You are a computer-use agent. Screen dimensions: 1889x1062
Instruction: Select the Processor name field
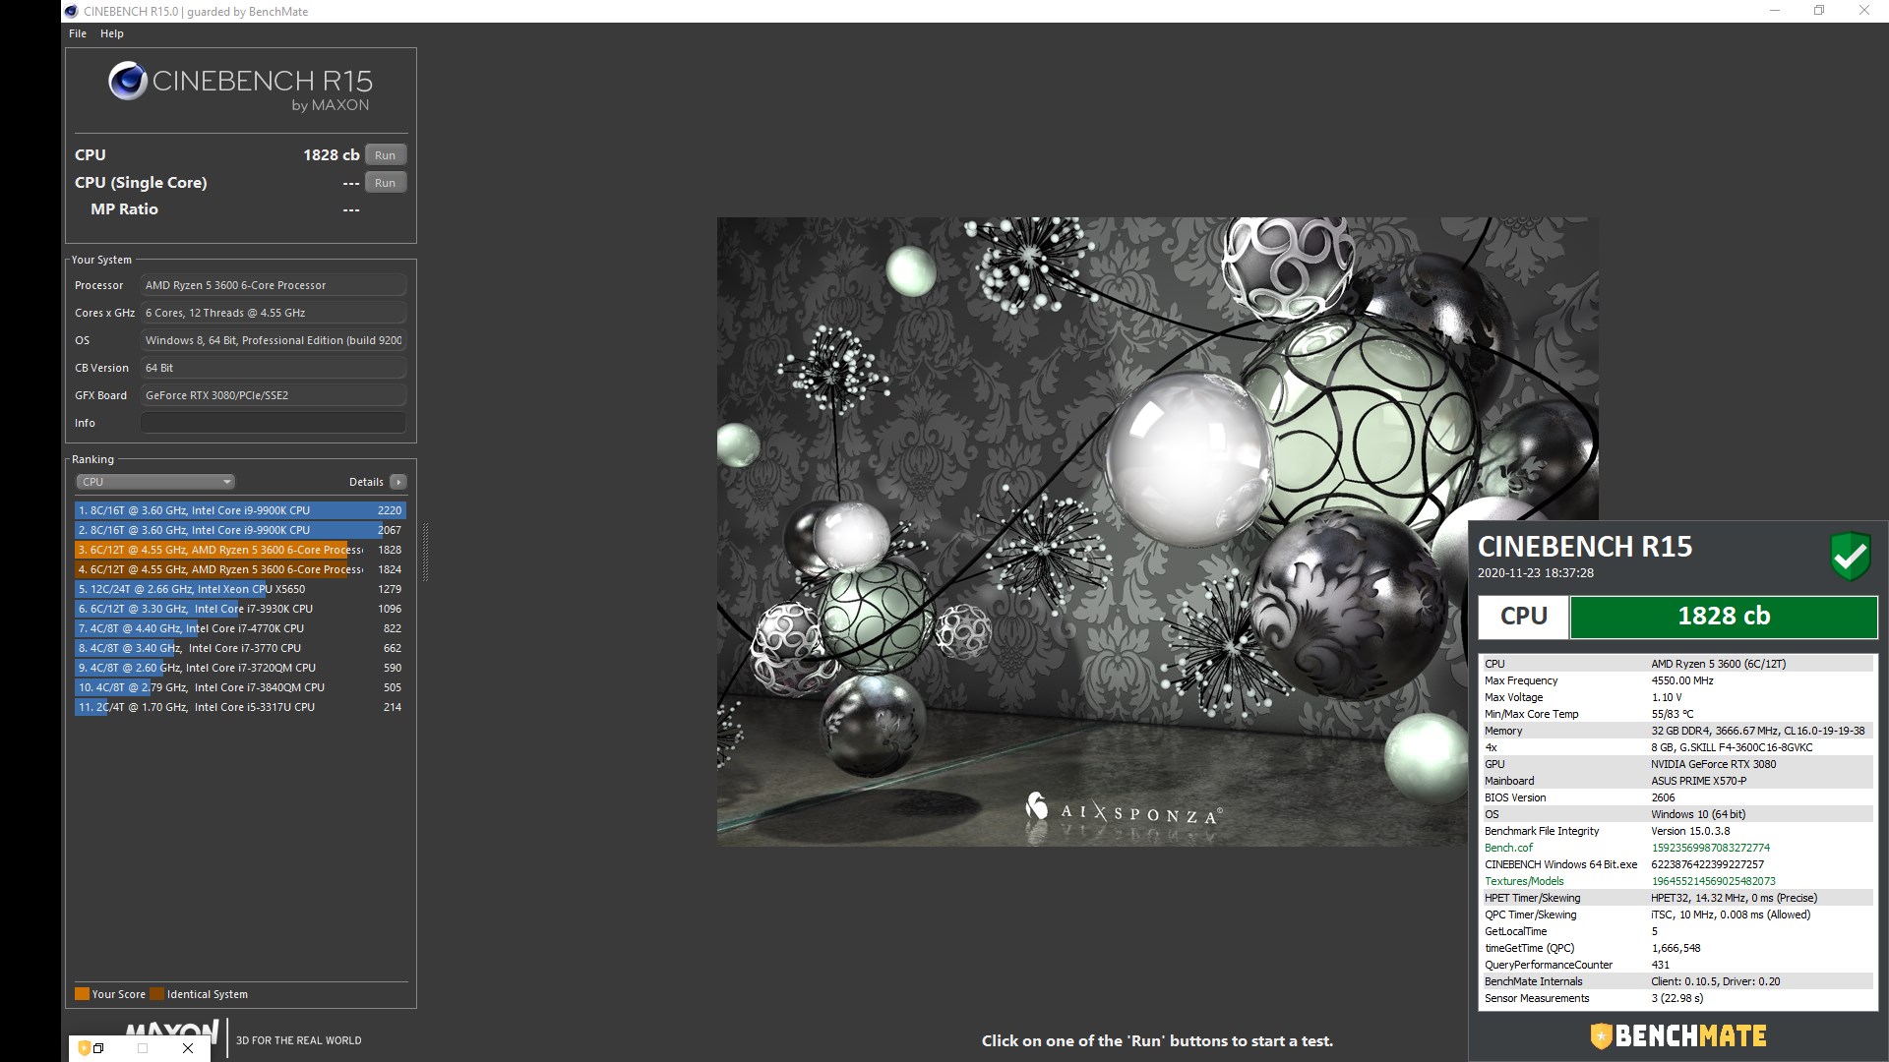click(x=273, y=285)
